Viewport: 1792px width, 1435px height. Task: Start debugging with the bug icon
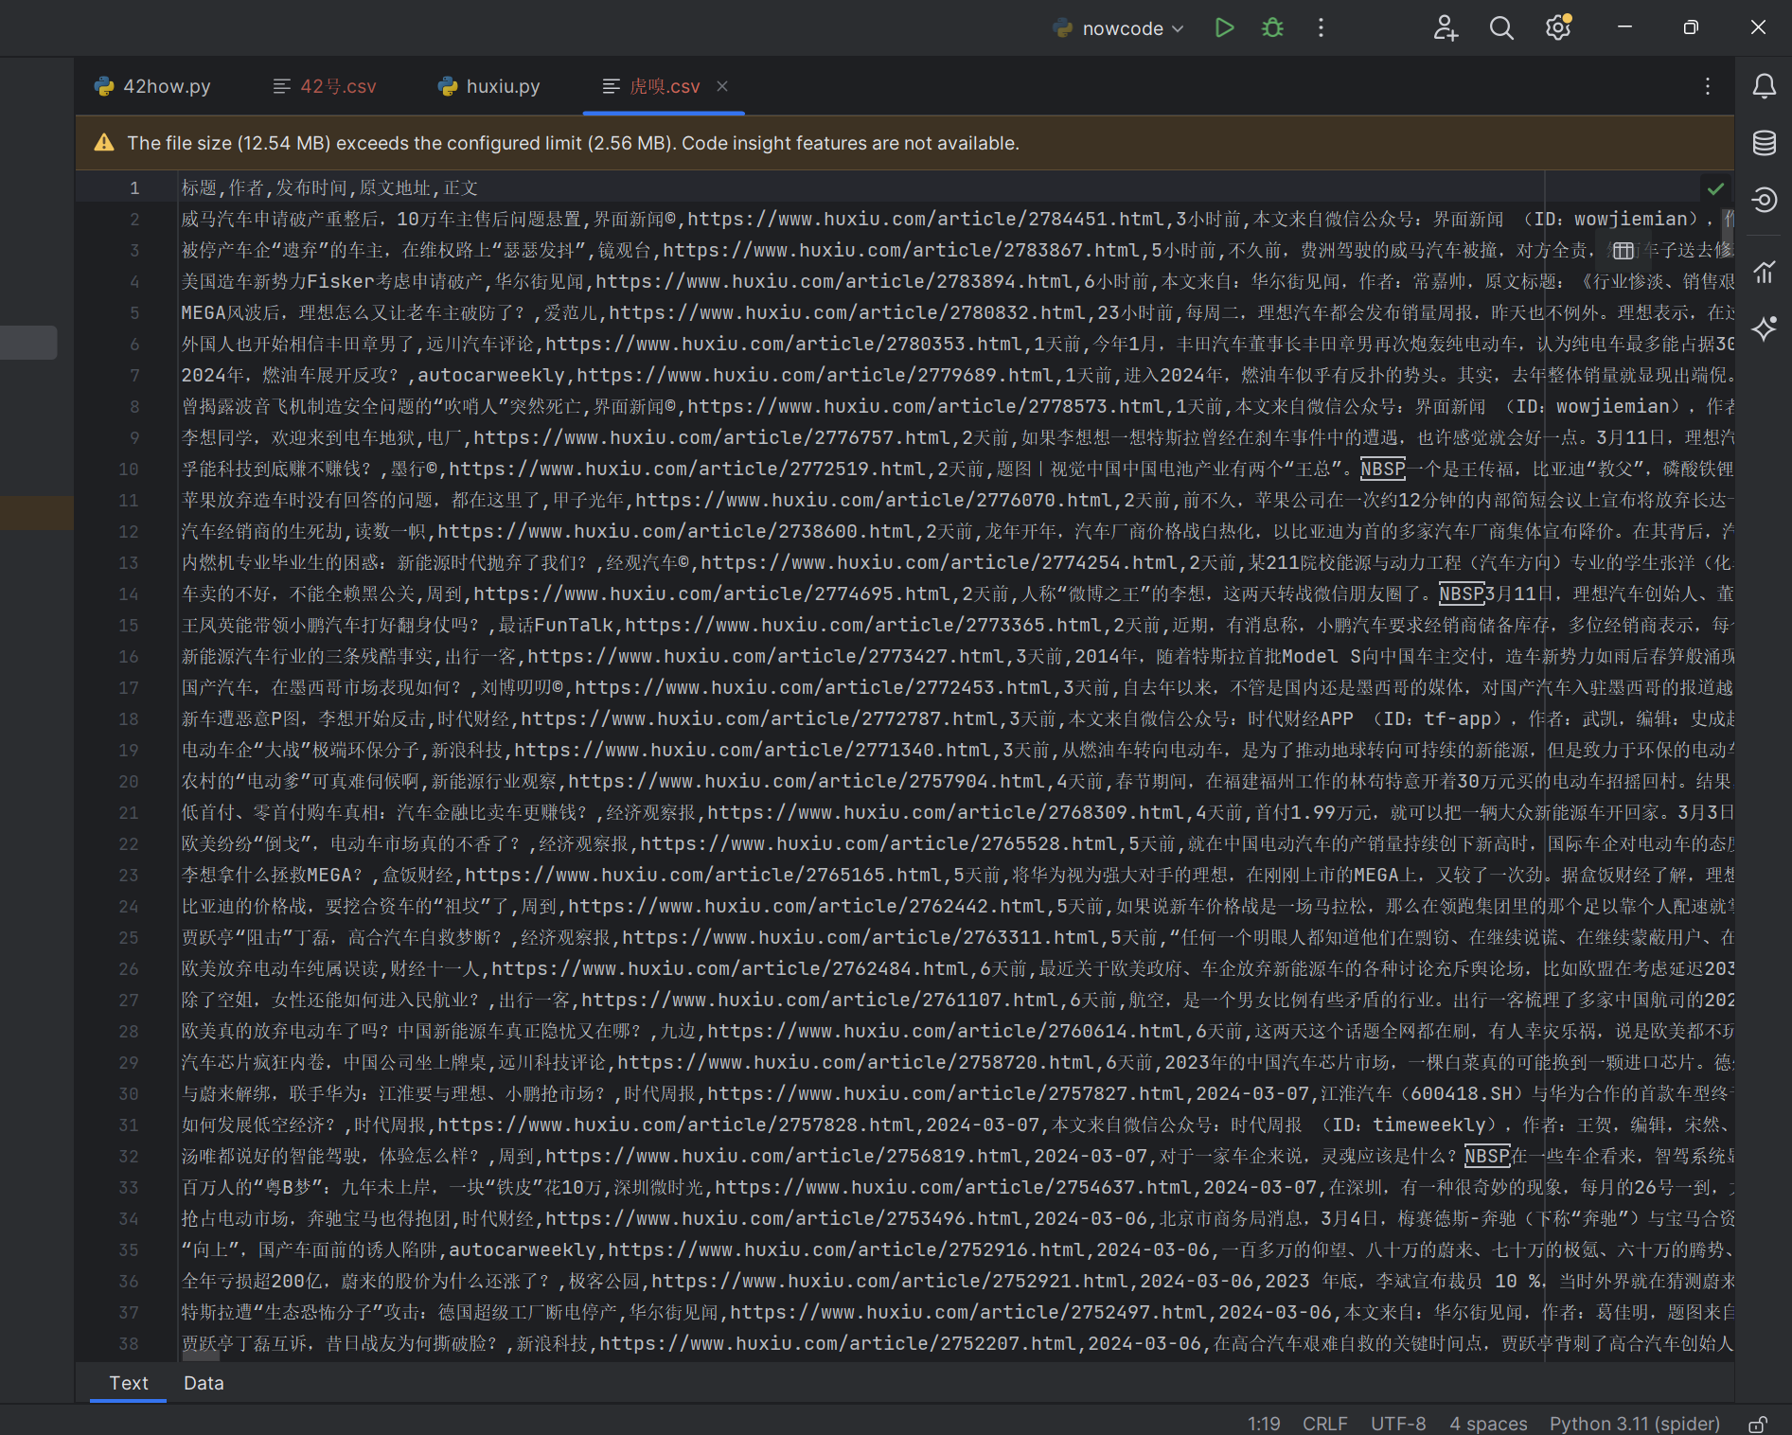coord(1272,27)
